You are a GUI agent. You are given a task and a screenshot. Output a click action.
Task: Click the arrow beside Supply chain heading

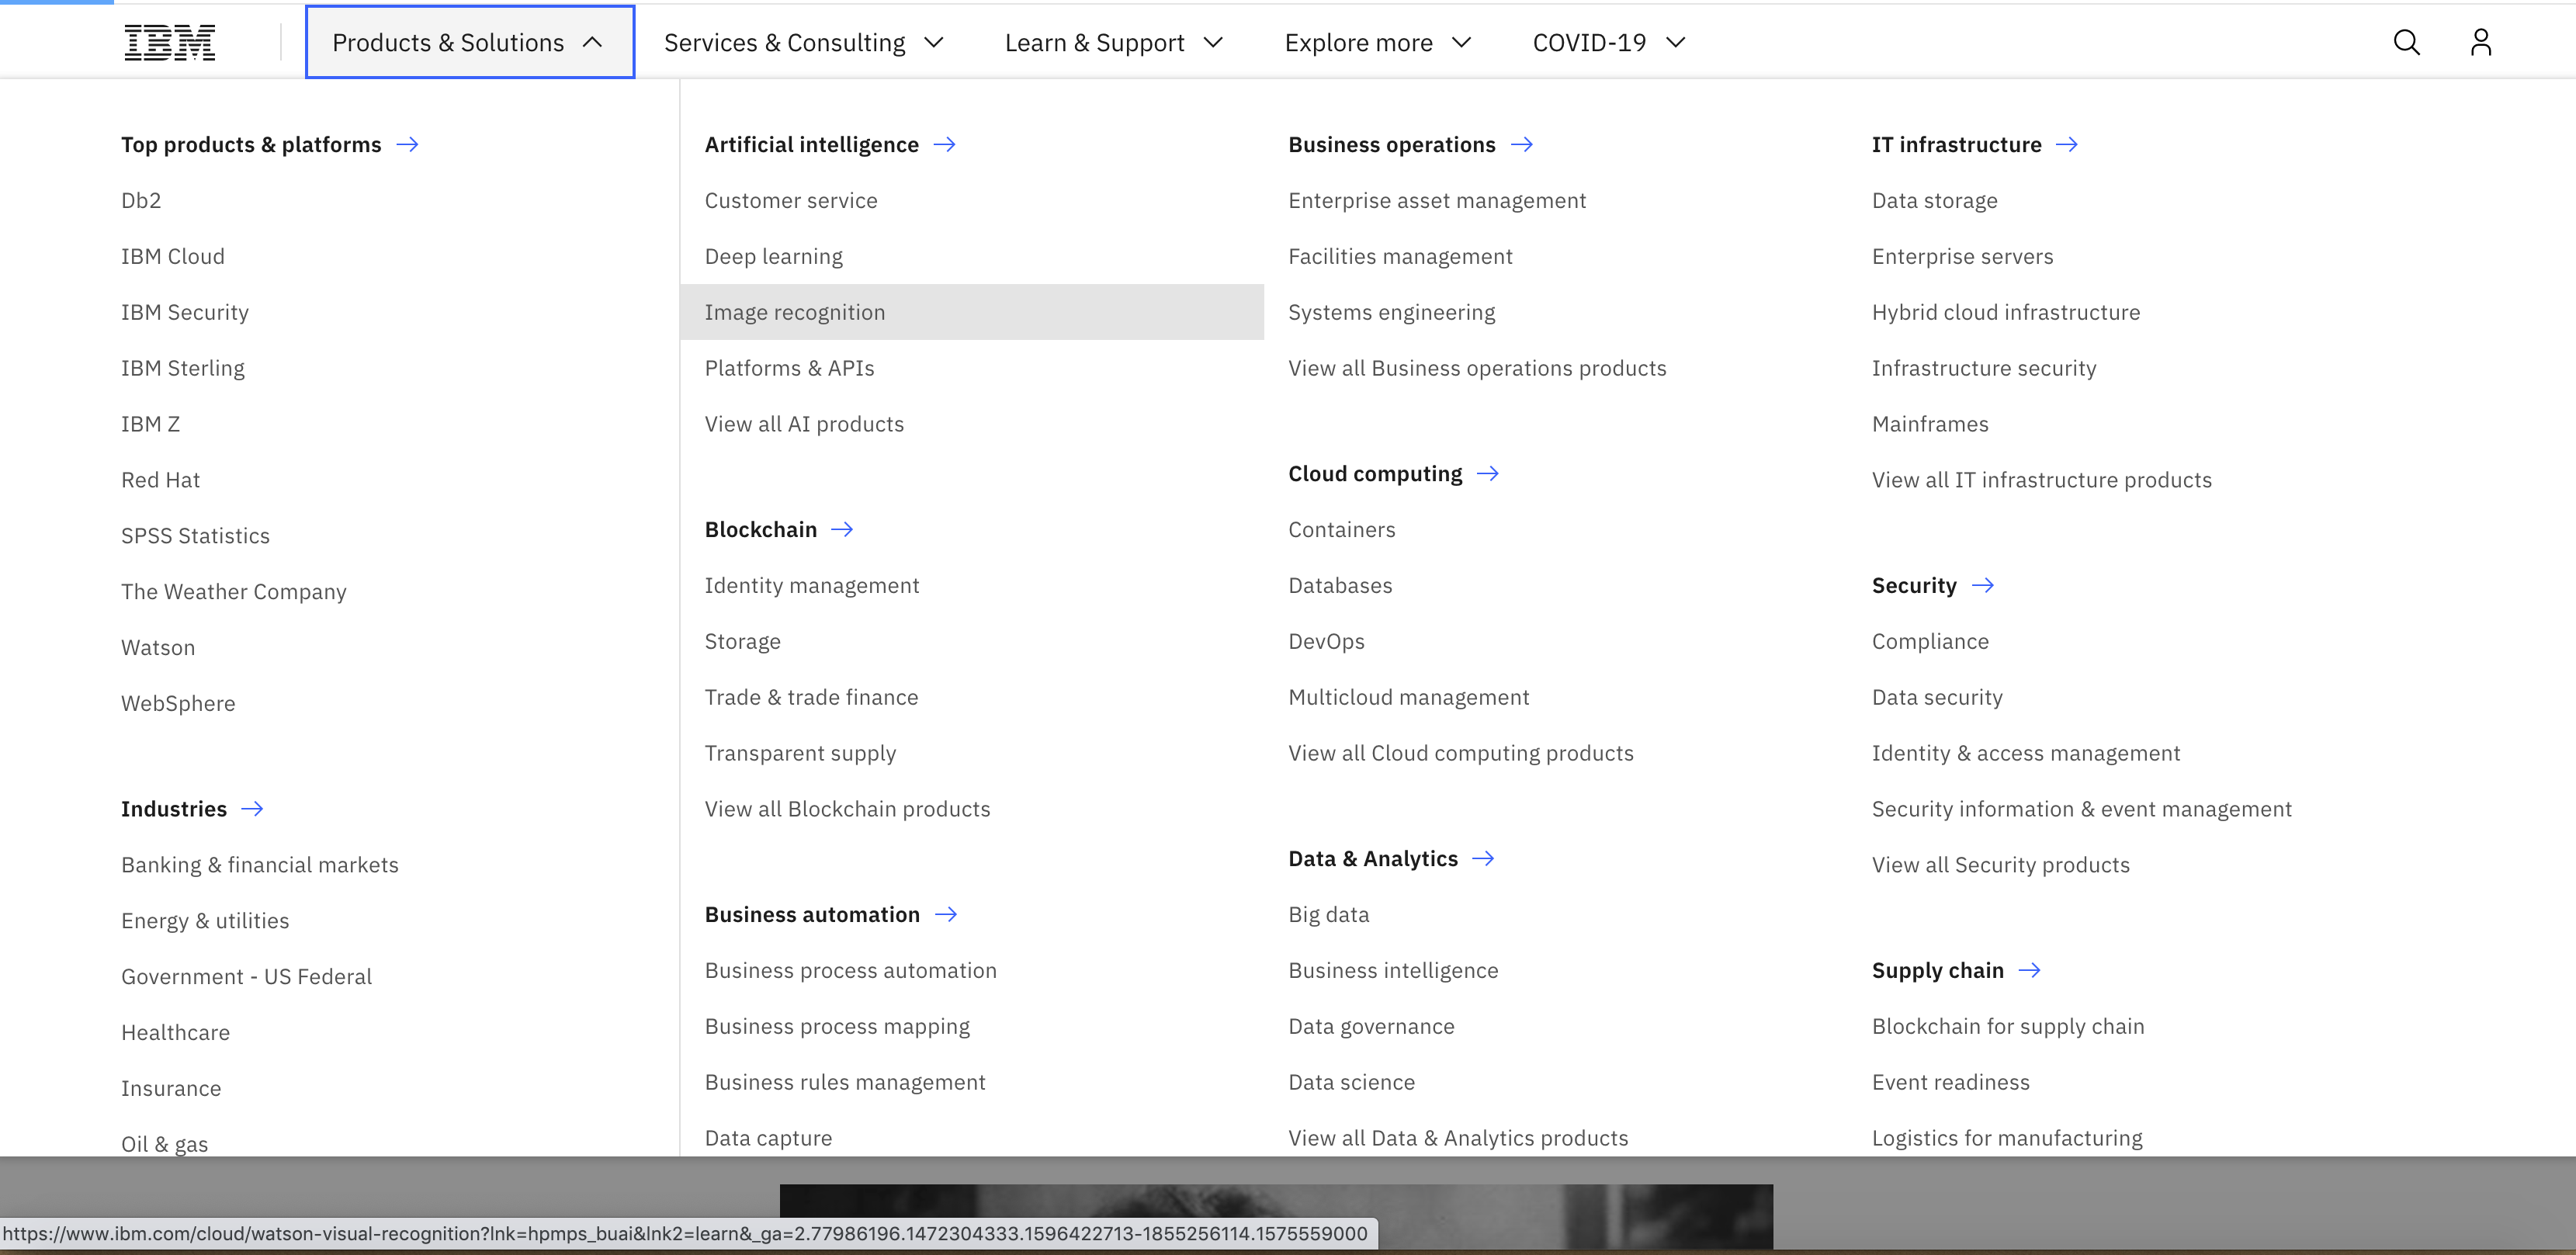click(x=2031, y=970)
